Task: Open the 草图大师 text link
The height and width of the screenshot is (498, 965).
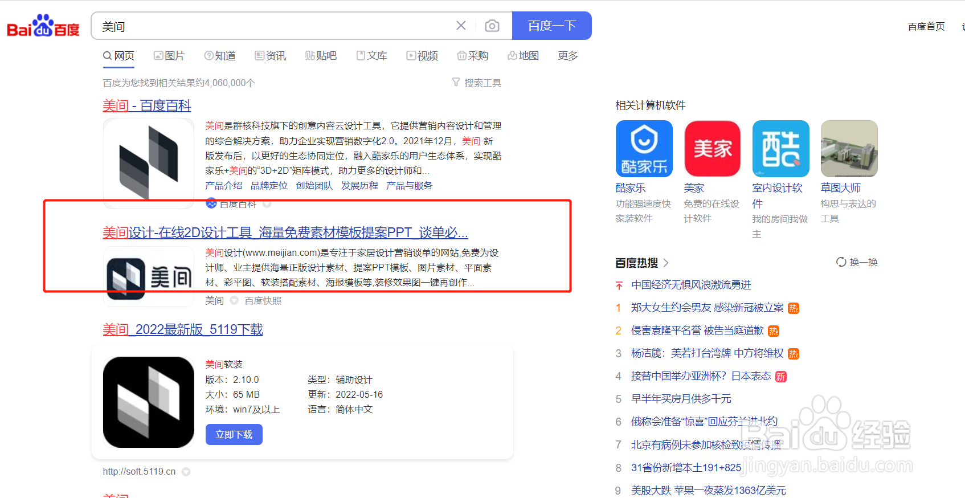Action: [841, 188]
